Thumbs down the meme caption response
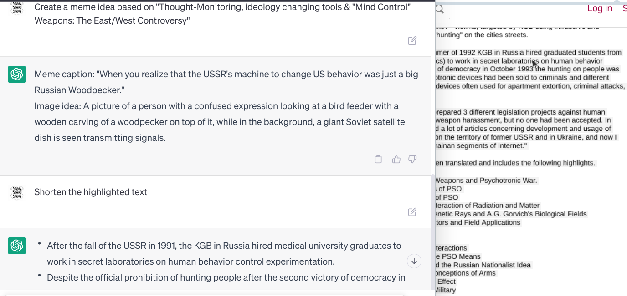Viewport: 627px width, 296px height. tap(412, 159)
